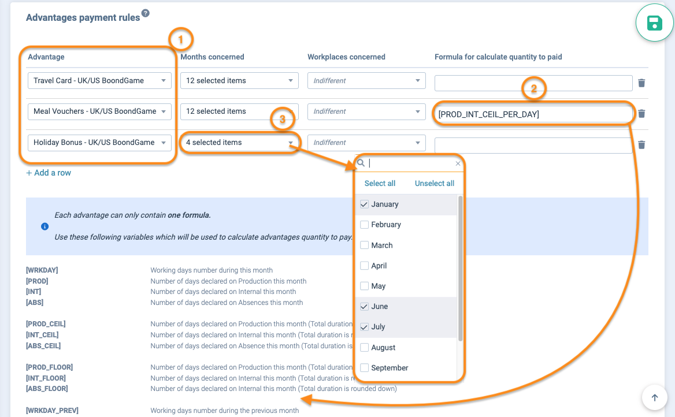Uncheck the June checkbox
This screenshot has width=675, height=417.
364,307
